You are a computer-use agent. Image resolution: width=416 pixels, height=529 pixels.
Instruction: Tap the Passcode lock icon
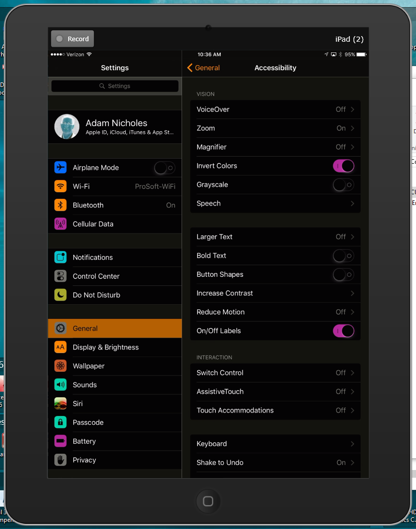61,422
